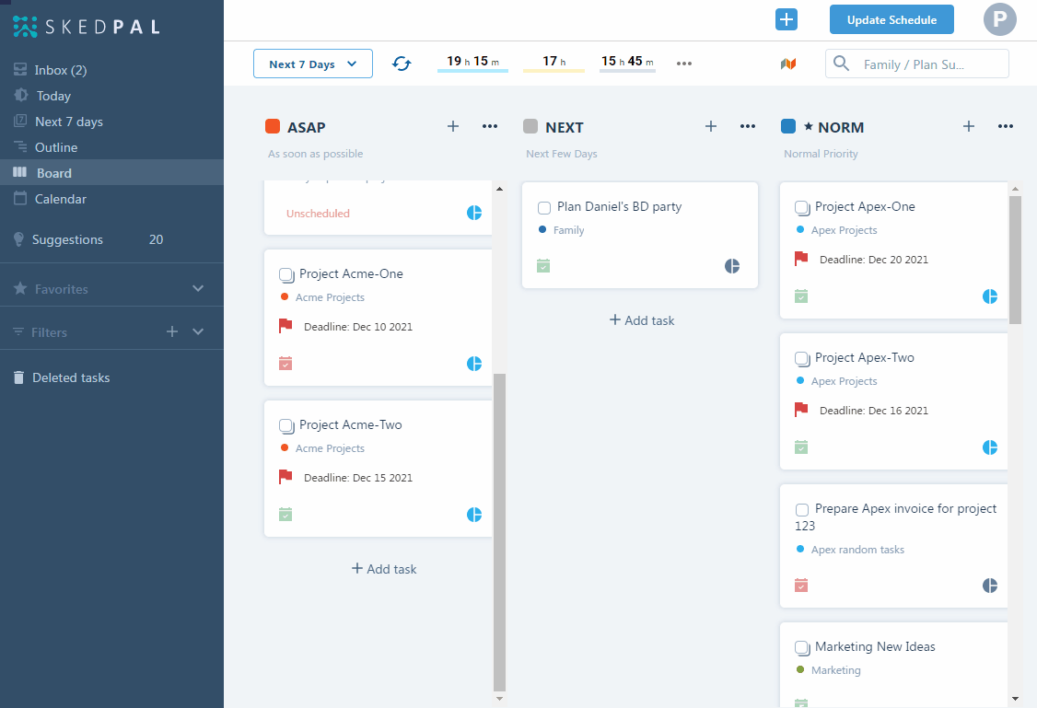The width and height of the screenshot is (1037, 708).
Task: Click the 19h 15m time indicator
Action: [x=472, y=63]
